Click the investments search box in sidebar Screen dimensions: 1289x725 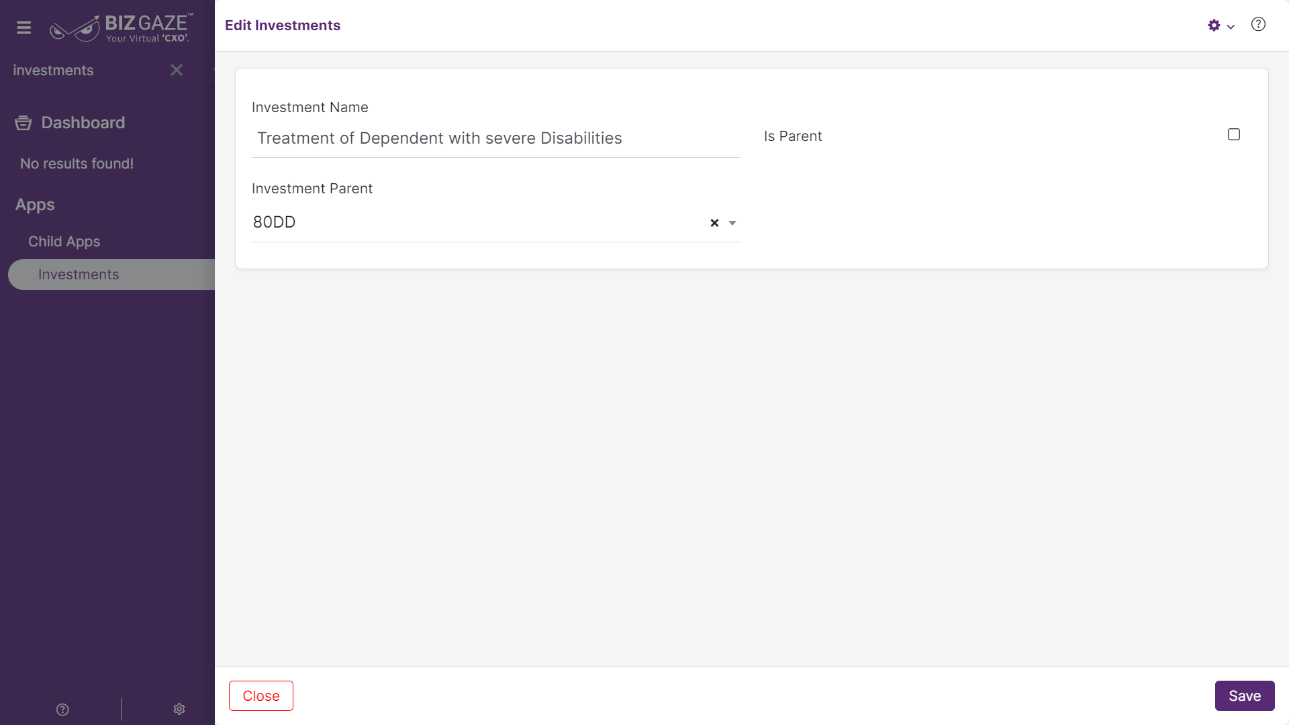tap(87, 70)
